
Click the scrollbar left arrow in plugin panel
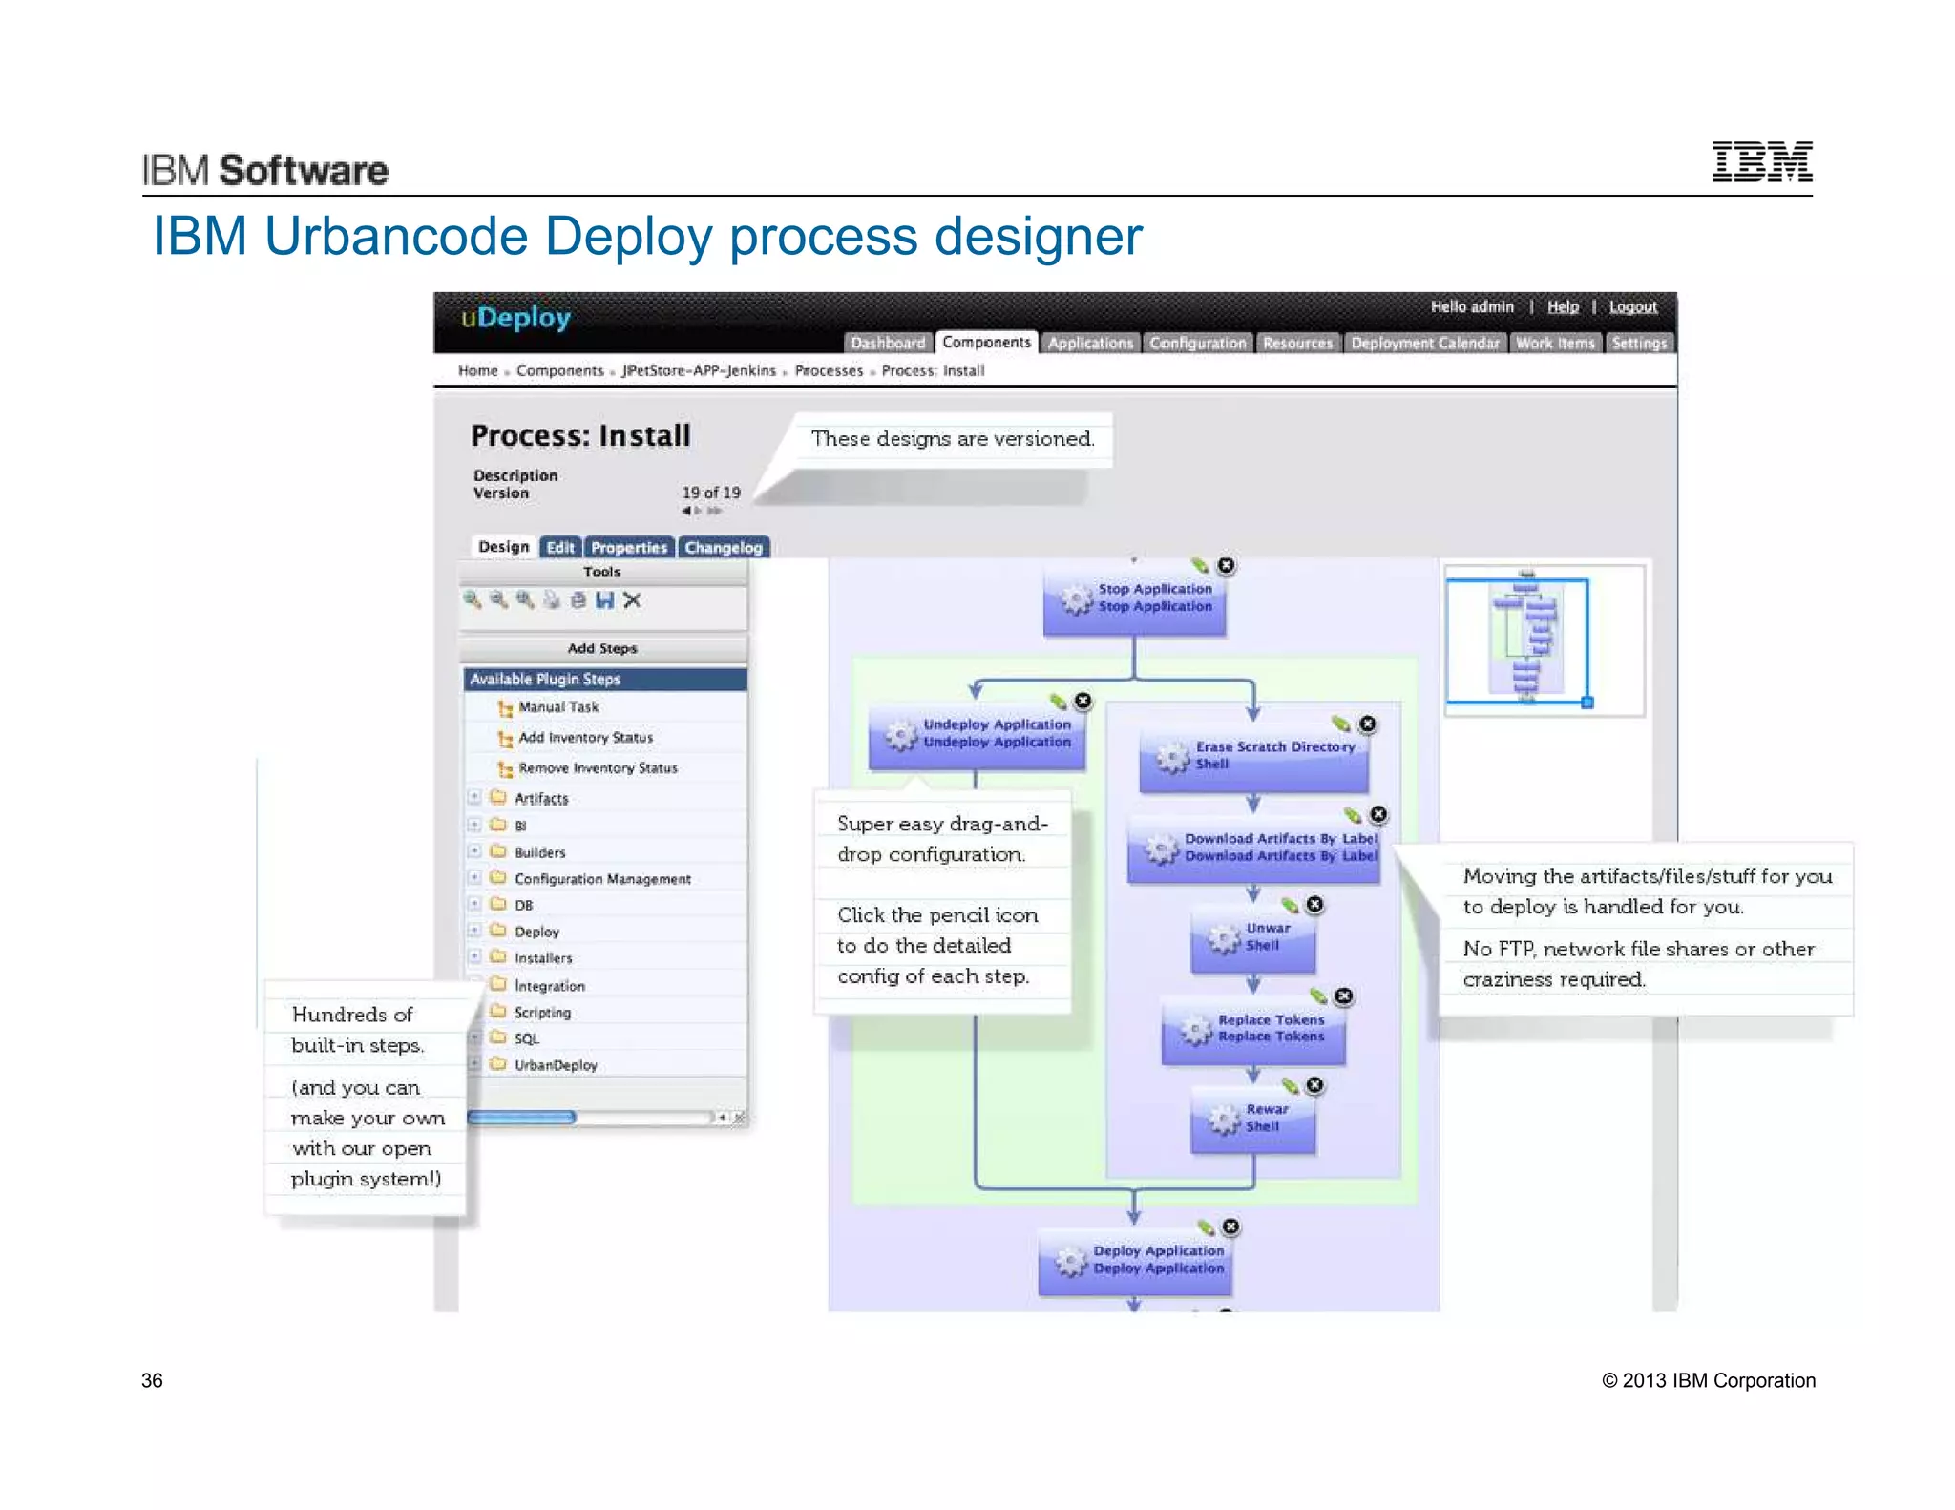[x=723, y=1117]
